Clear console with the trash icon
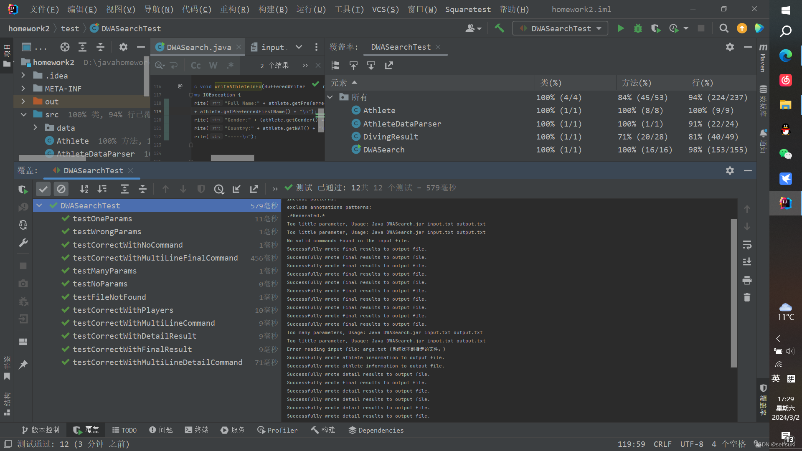The image size is (802, 451). [747, 297]
